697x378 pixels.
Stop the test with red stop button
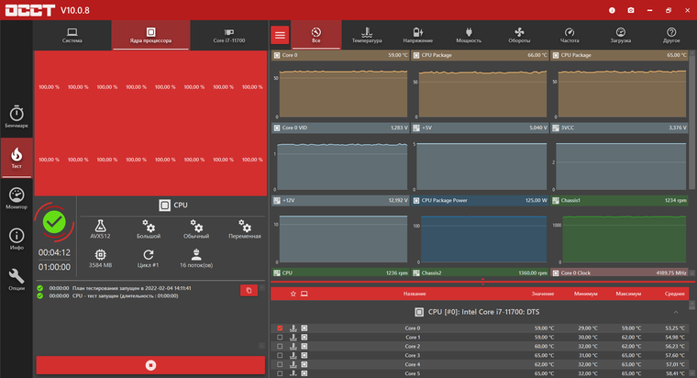(x=150, y=365)
